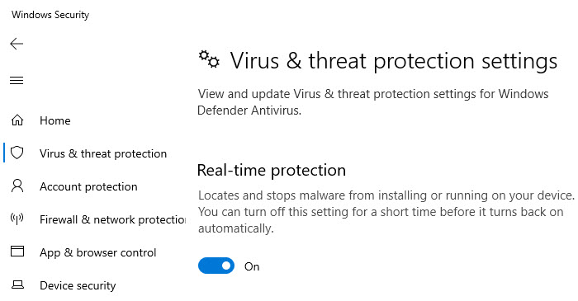Click the shield icon in the sidebar

17,153
